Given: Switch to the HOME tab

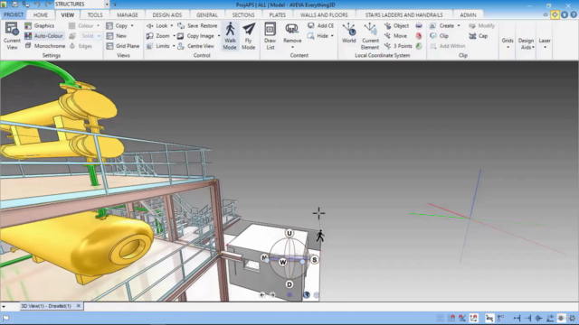Looking at the screenshot, I should pyautogui.click(x=40, y=14).
